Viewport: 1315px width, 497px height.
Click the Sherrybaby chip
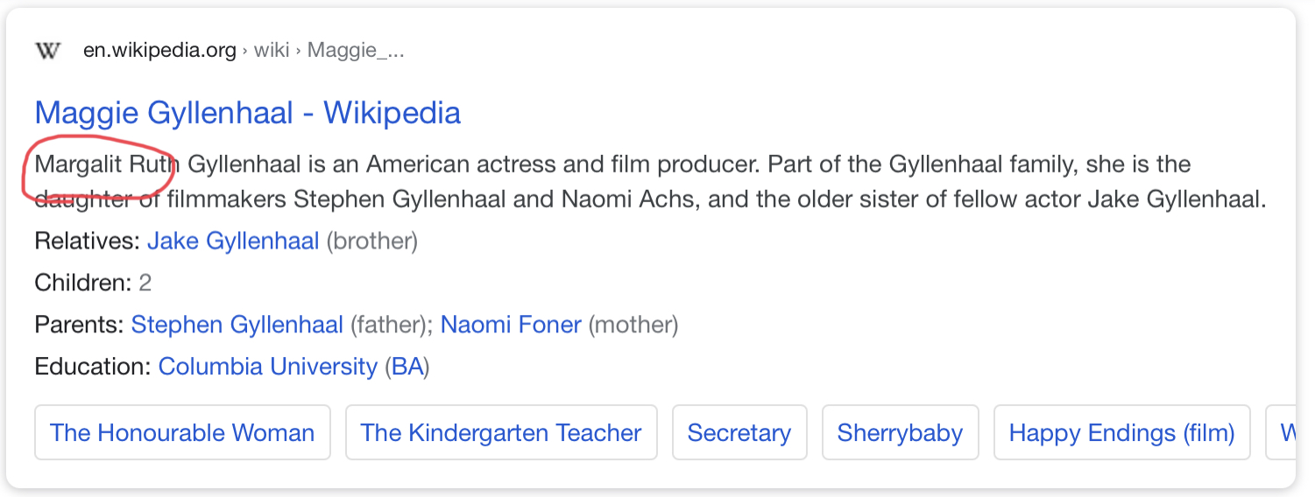pyautogui.click(x=900, y=432)
